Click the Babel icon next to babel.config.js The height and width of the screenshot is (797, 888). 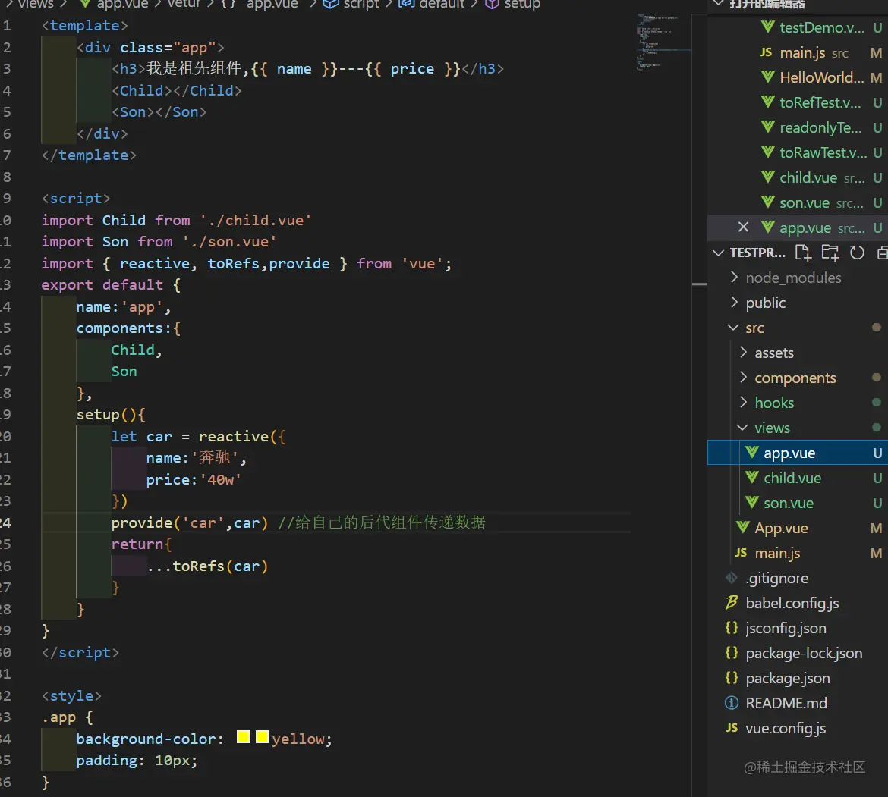click(x=732, y=602)
